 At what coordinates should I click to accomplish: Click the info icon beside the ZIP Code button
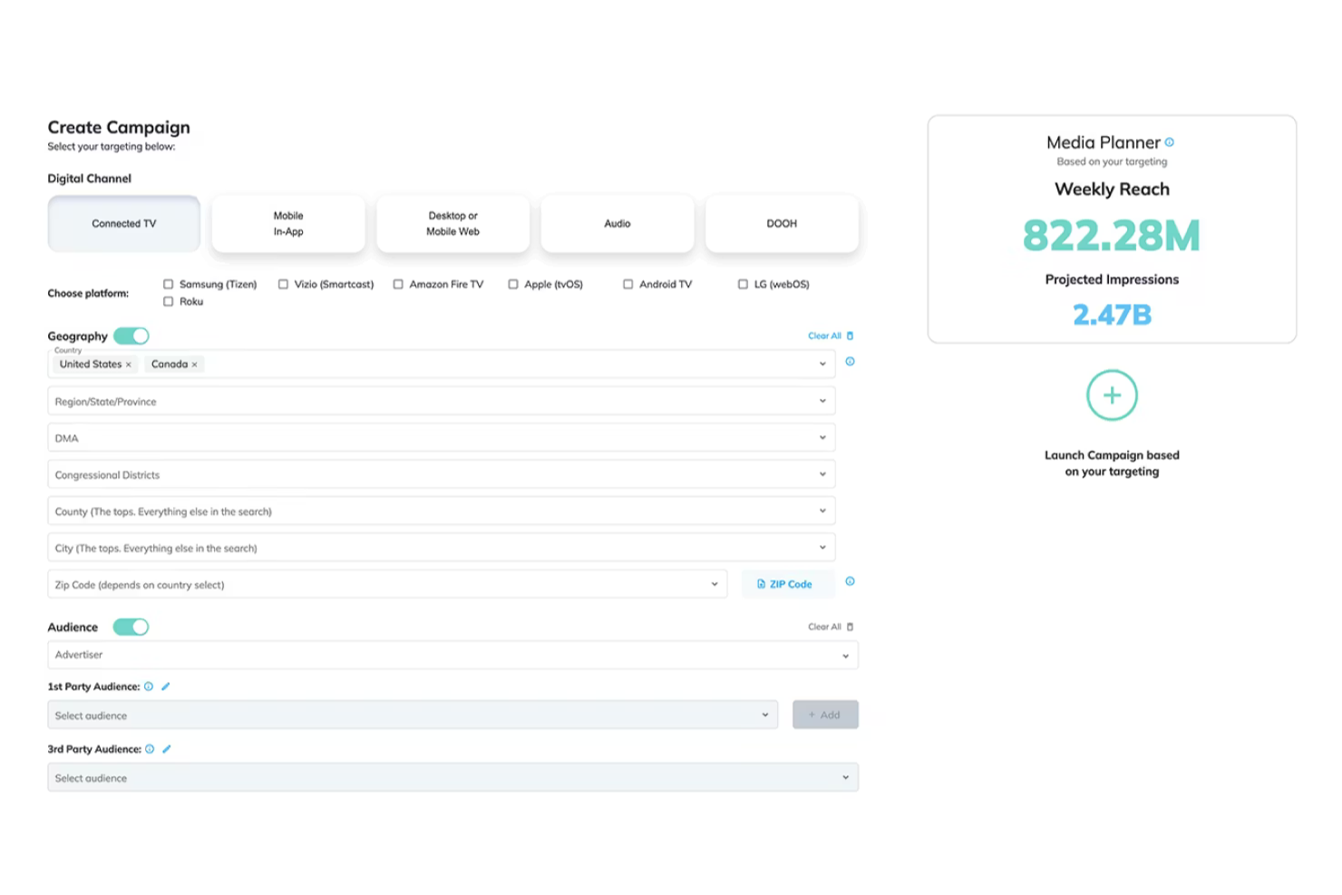850,581
